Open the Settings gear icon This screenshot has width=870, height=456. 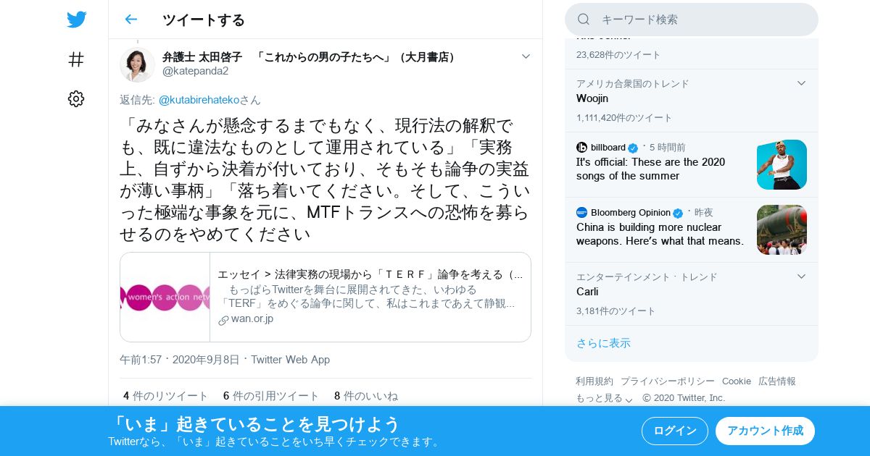coord(76,99)
